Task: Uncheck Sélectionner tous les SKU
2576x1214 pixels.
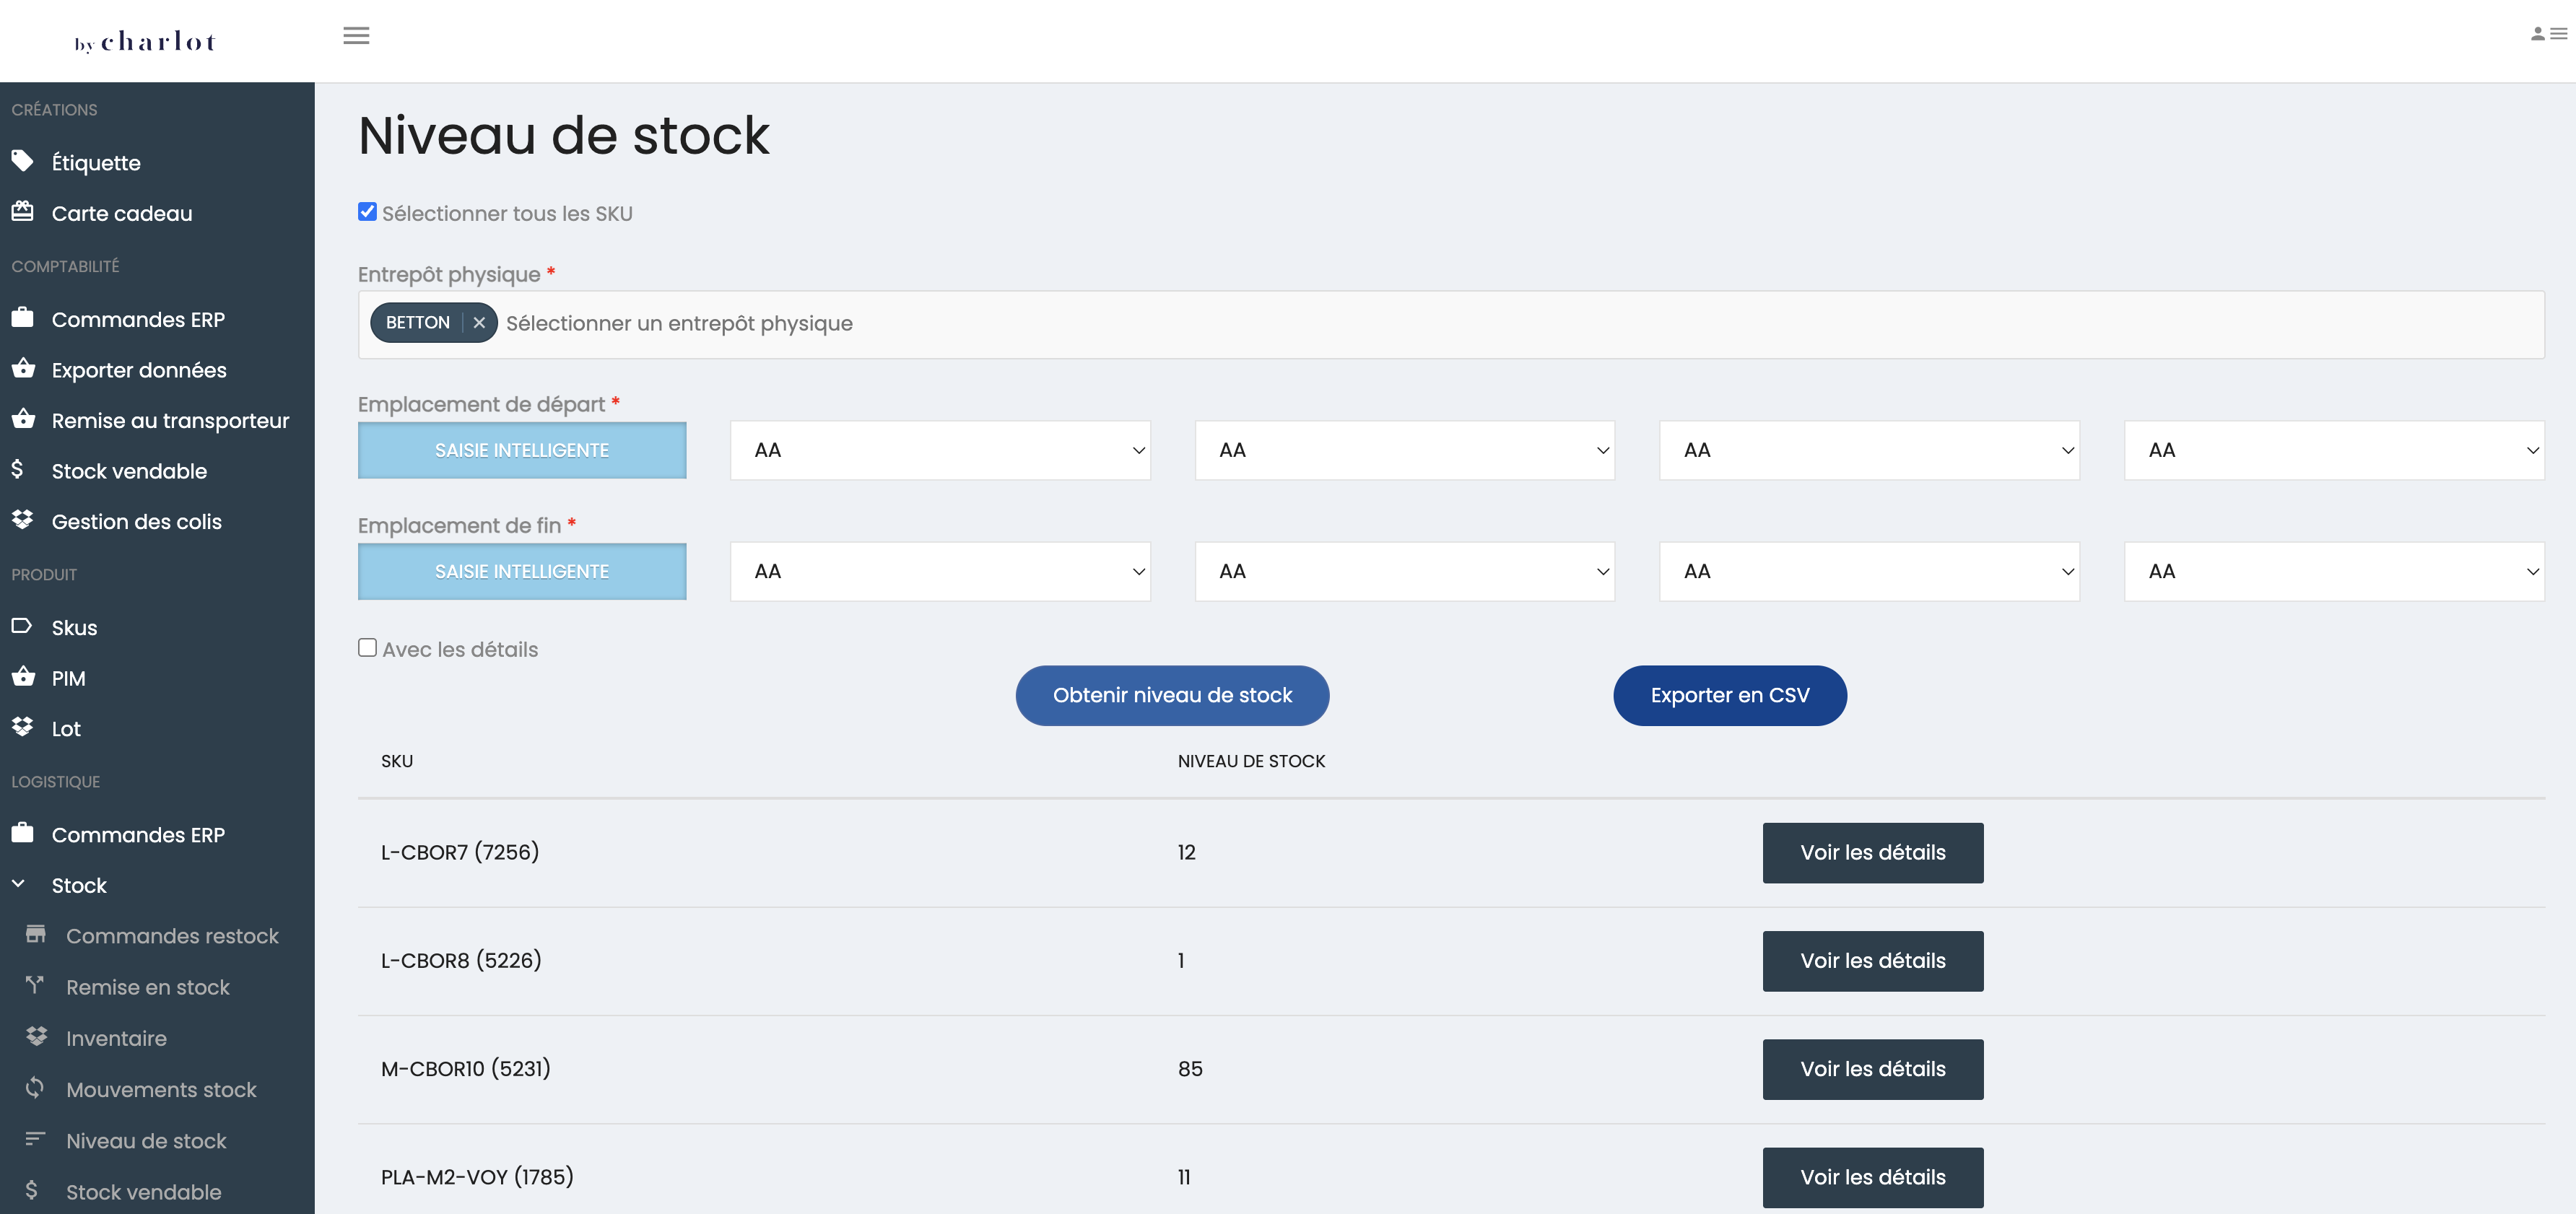Action: [367, 211]
